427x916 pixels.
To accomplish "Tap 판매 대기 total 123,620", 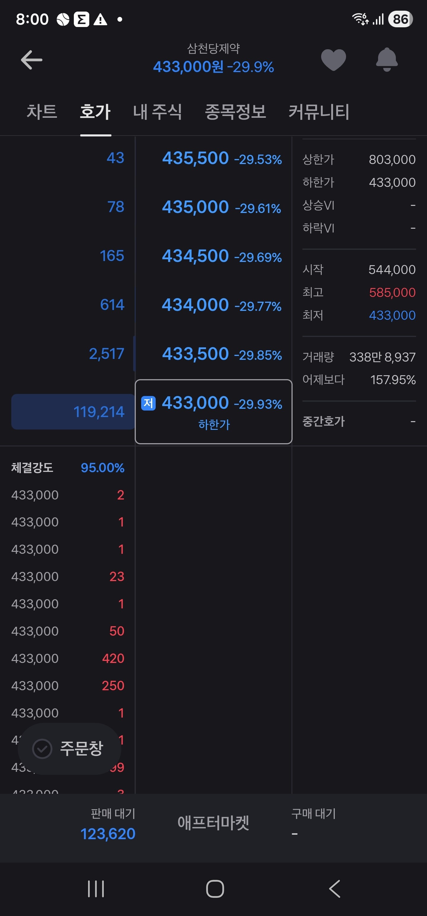I will [108, 833].
